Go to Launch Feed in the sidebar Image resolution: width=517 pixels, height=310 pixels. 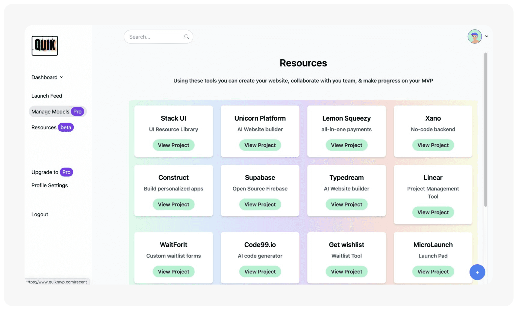tap(47, 96)
